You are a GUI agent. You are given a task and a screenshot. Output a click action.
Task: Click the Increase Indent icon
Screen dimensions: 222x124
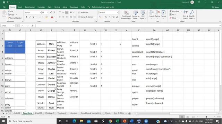[x=75, y=17]
